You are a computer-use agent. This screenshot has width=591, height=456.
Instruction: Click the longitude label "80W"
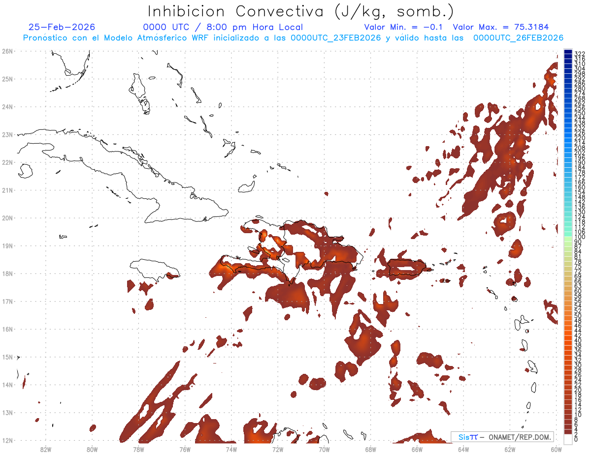[92, 449]
